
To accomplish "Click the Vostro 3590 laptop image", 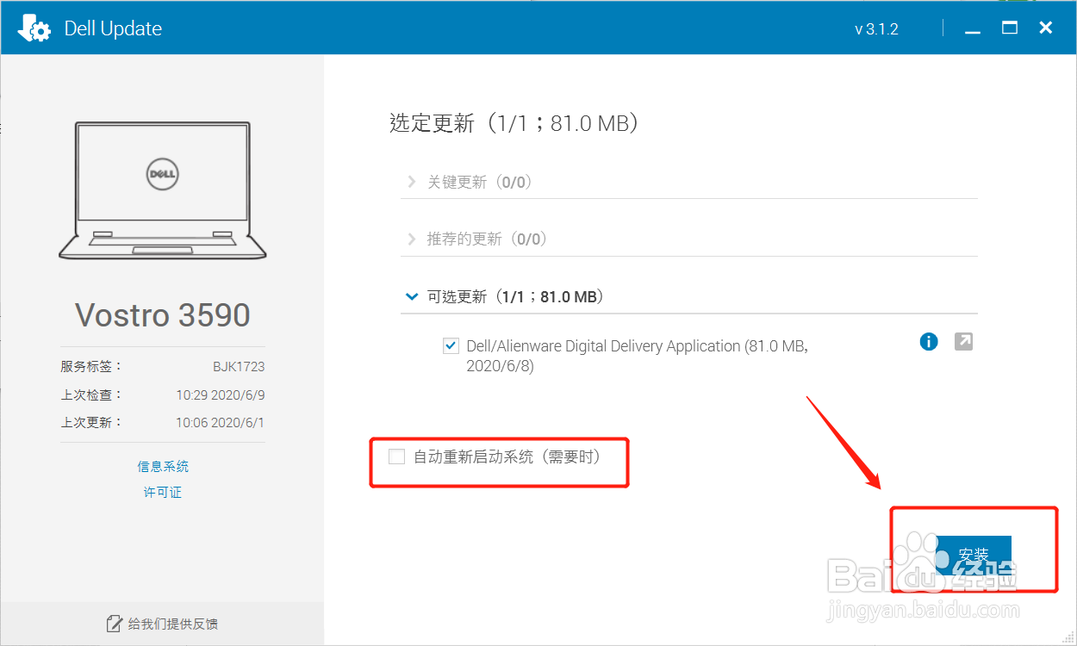I will pyautogui.click(x=163, y=189).
